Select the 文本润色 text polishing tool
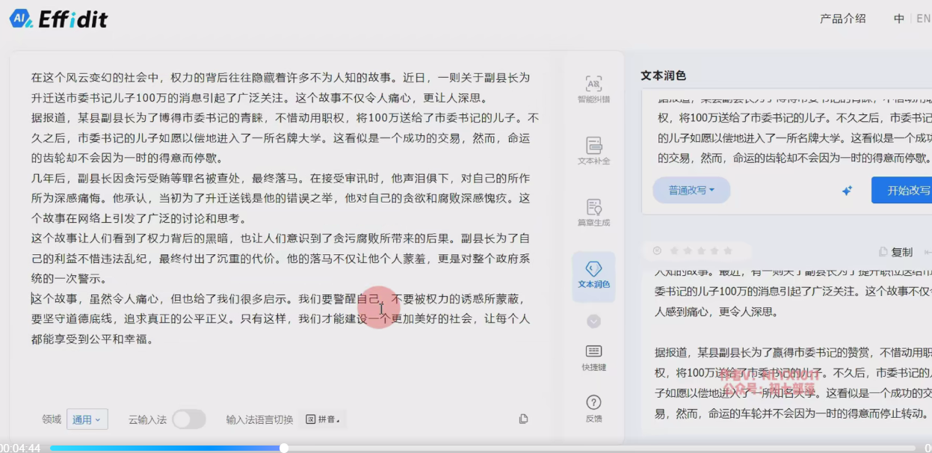The image size is (932, 453). (x=593, y=274)
